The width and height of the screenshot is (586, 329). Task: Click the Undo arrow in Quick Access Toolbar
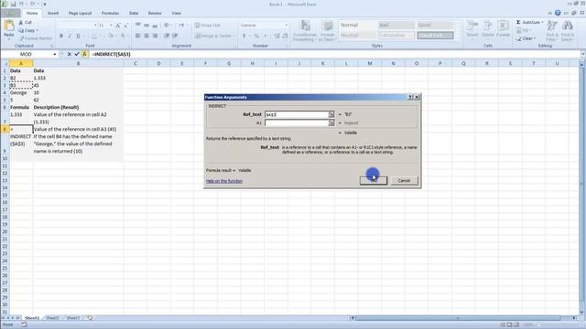[21, 4]
